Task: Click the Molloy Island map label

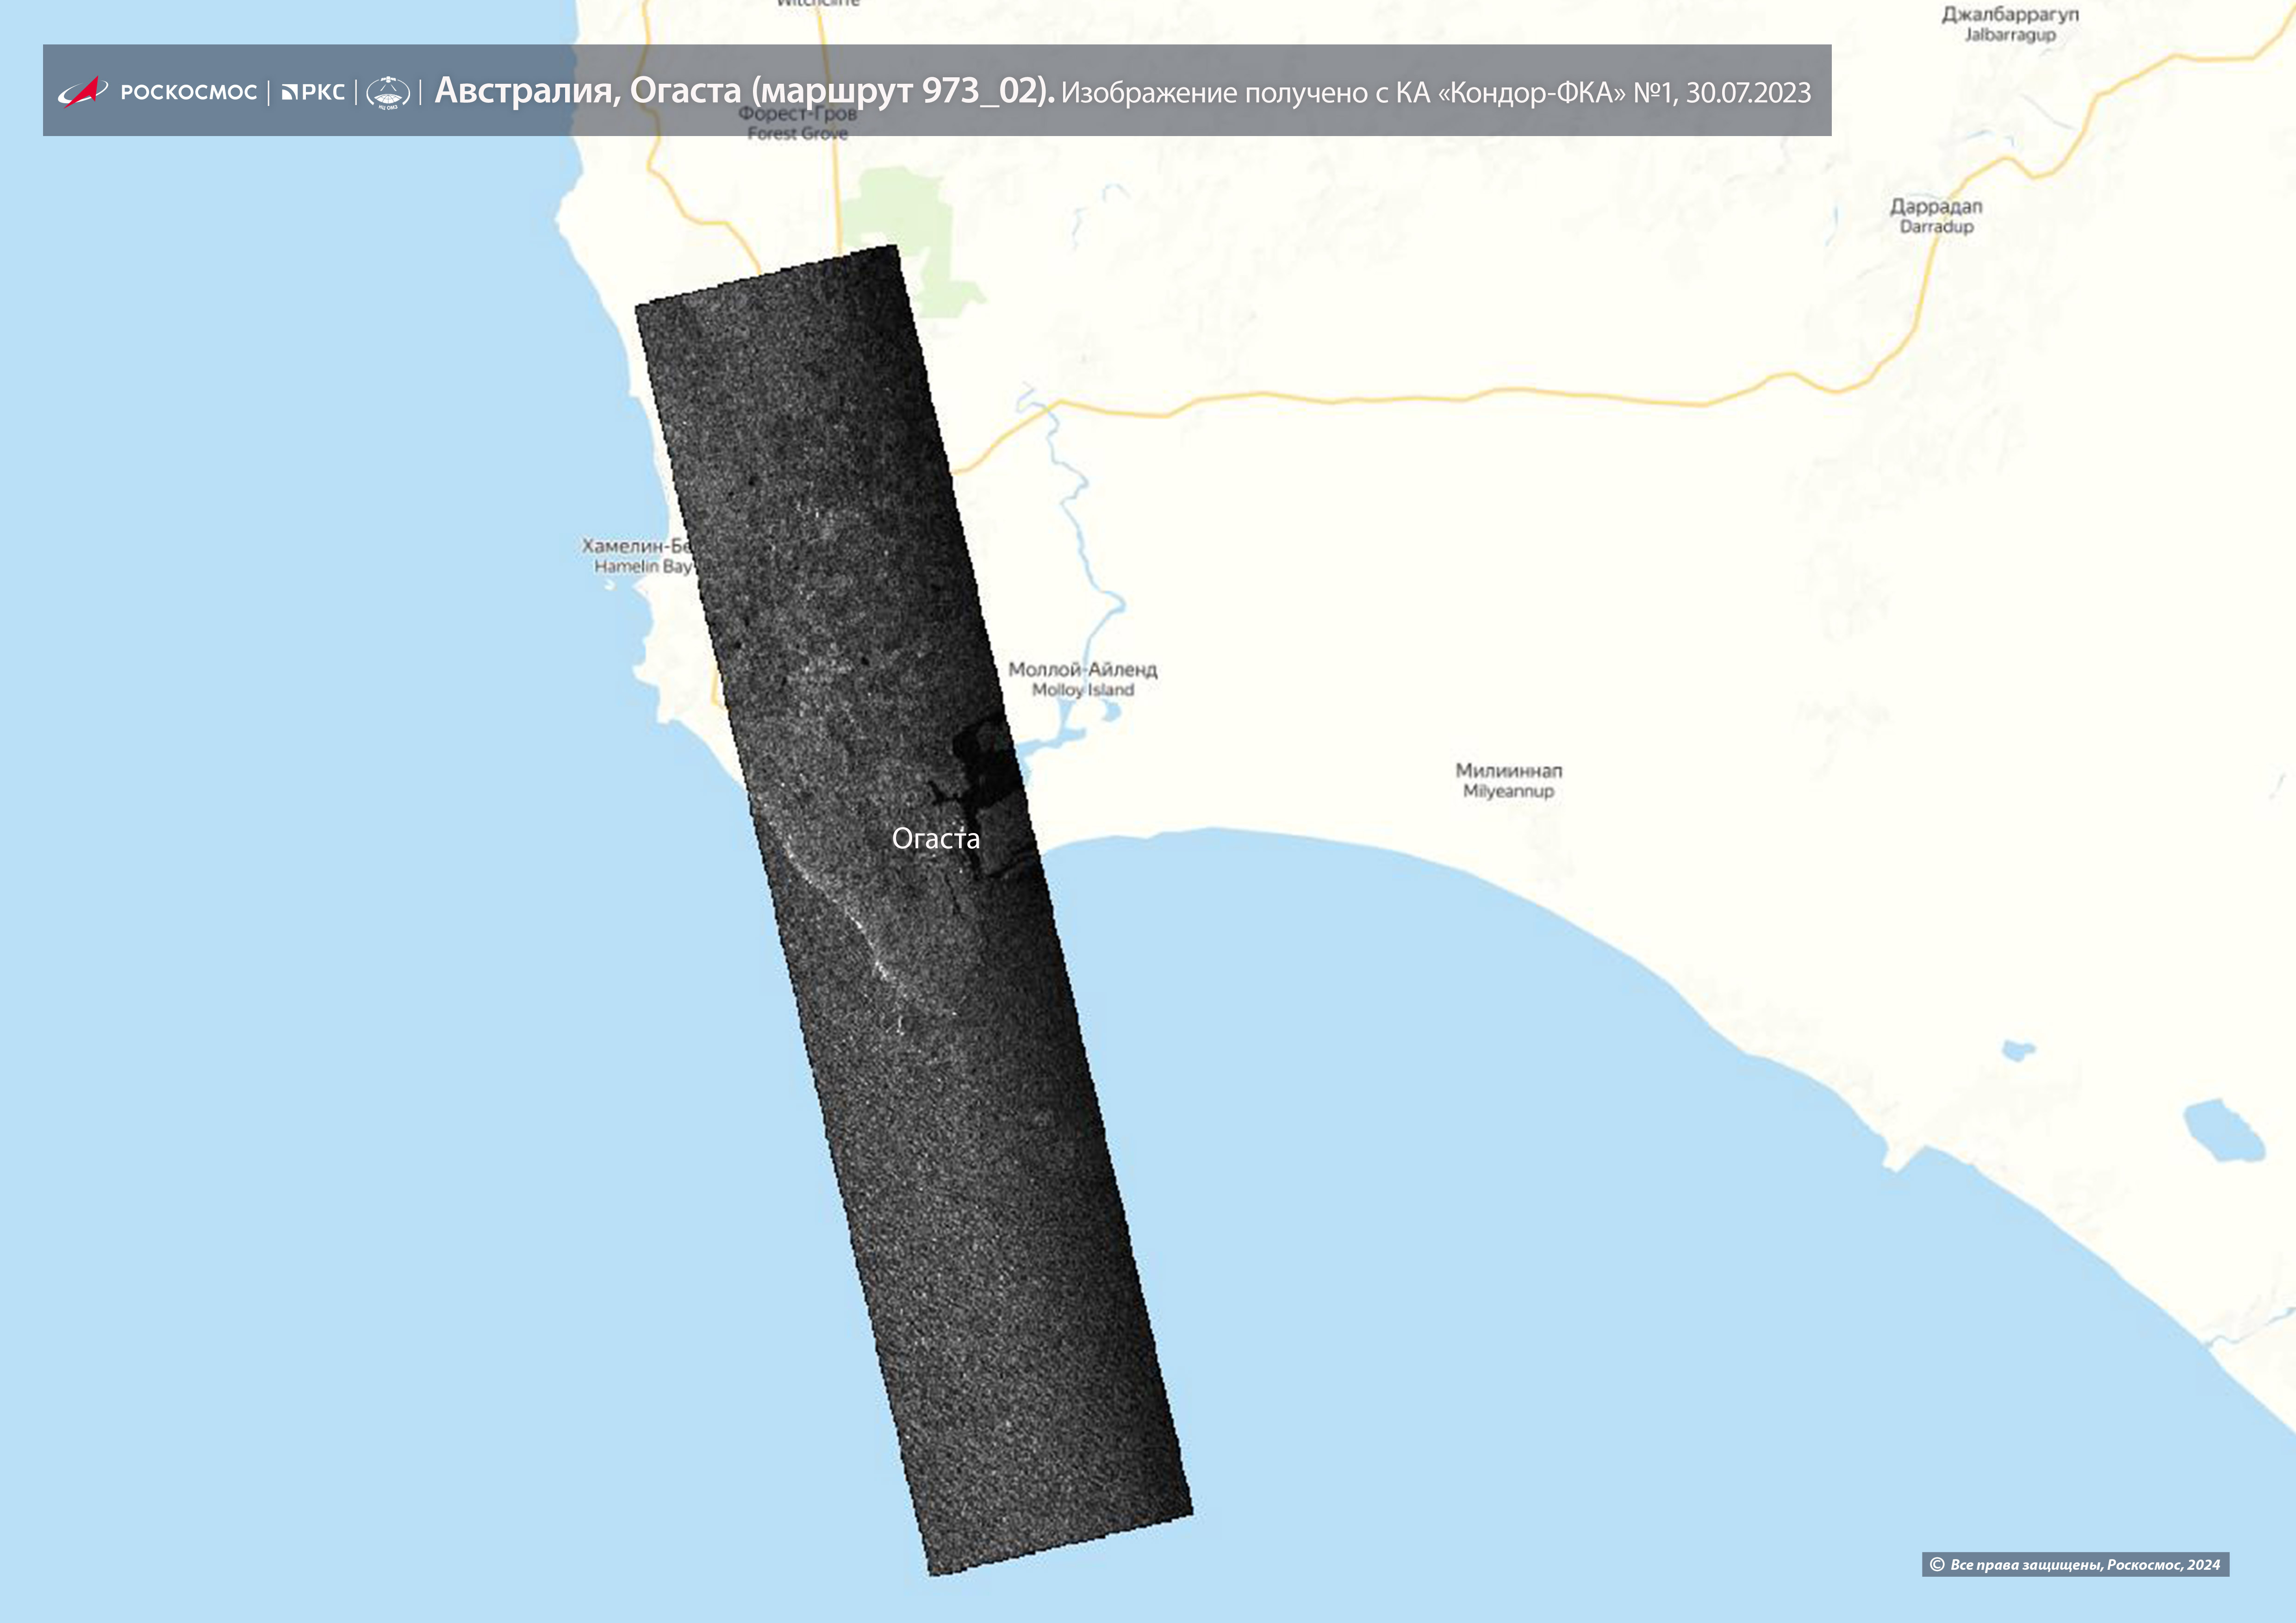Action: pos(1082,679)
